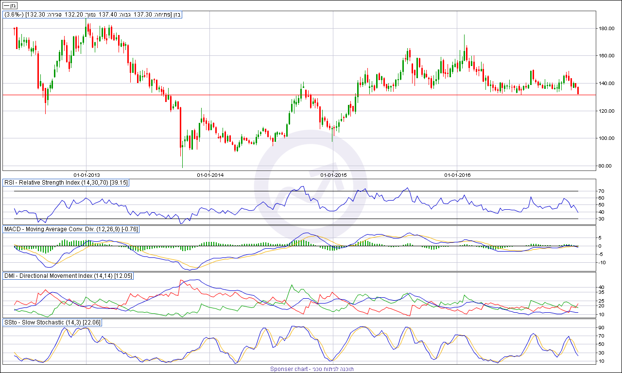Select the DMI - Directional Movement Index title

point(68,276)
